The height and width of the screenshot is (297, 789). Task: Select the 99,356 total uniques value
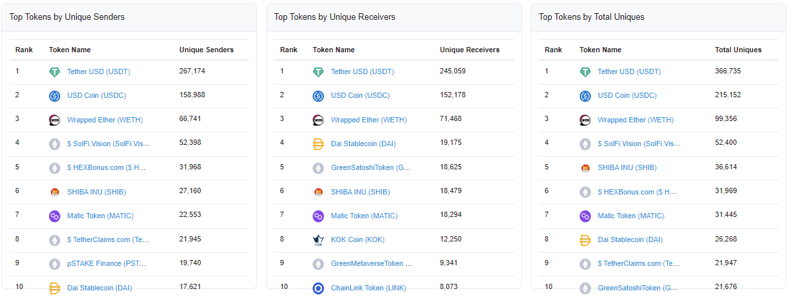(725, 119)
